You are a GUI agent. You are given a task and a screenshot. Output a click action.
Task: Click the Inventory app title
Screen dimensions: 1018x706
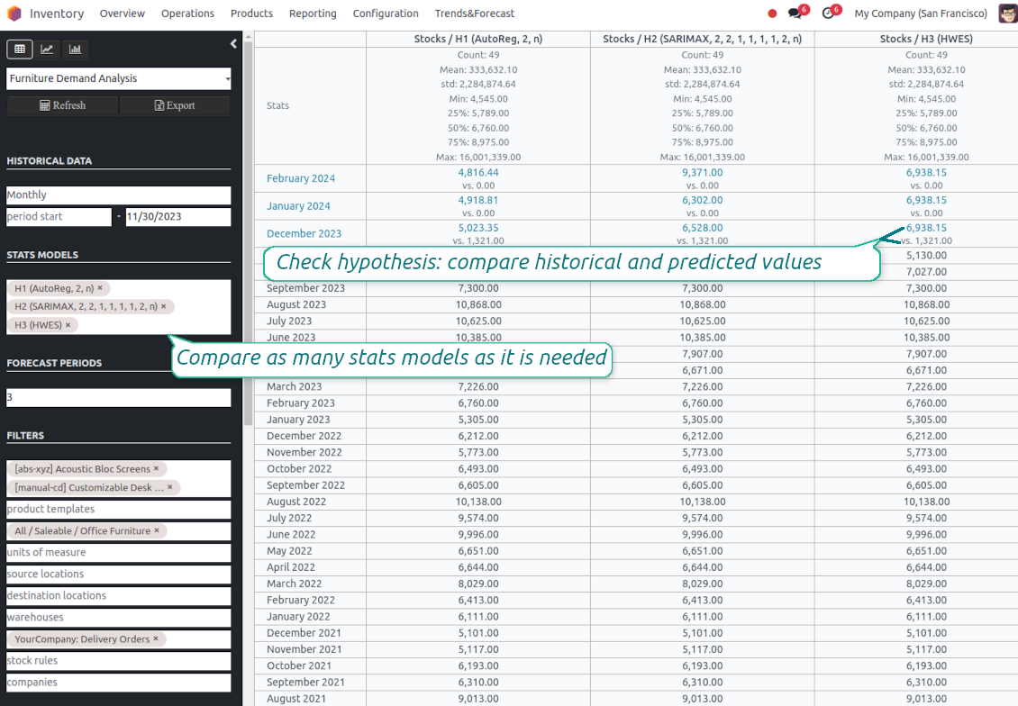pyautogui.click(x=57, y=14)
